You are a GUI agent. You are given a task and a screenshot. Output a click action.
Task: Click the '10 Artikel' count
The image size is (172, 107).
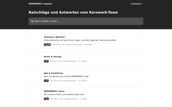[83, 81]
